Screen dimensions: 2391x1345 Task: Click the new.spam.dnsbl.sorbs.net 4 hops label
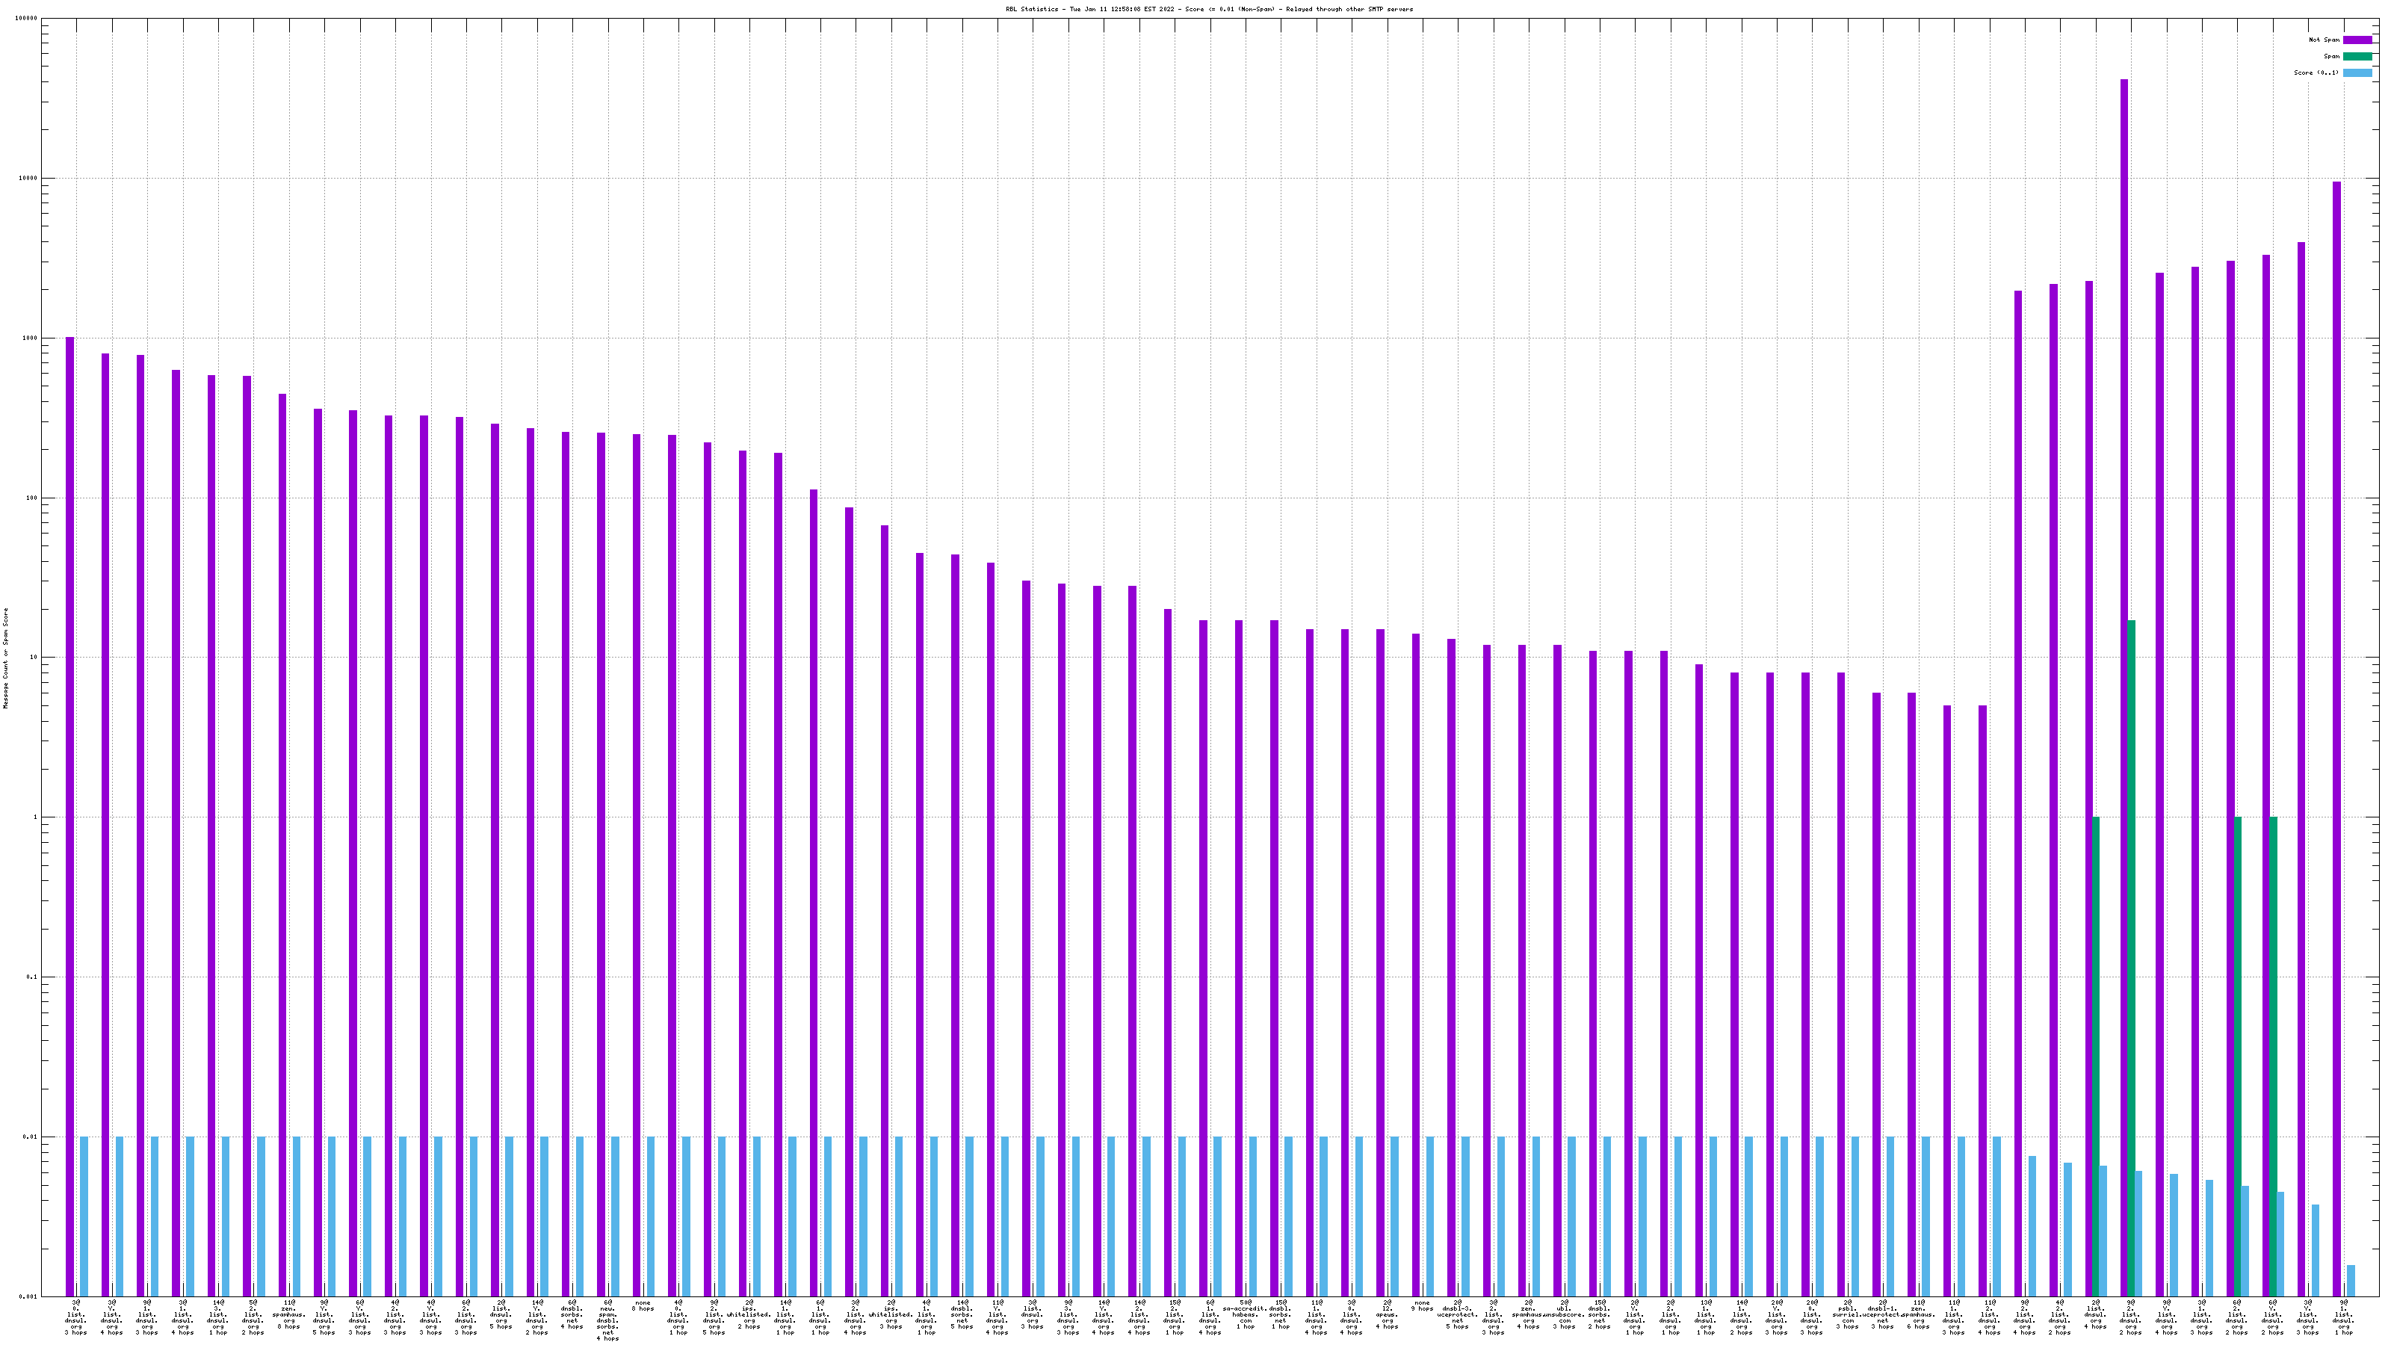[x=608, y=1321]
